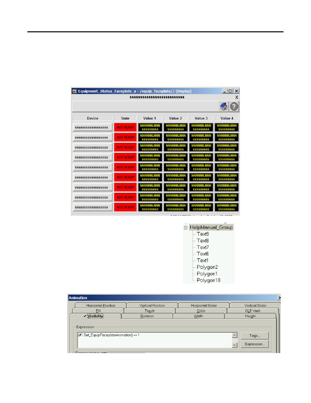
Task: Close the Animation dialog
Action: (279, 298)
